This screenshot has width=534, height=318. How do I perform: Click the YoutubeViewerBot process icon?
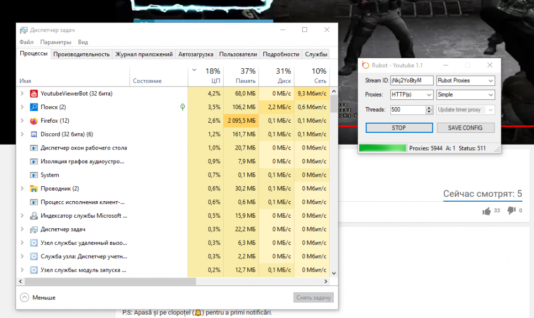tap(34, 93)
